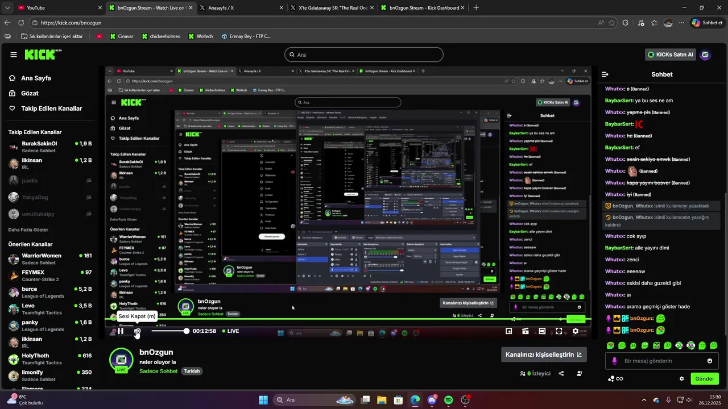Open the profile avatar menu in Kick header
The image size is (728, 409).
pos(705,55)
